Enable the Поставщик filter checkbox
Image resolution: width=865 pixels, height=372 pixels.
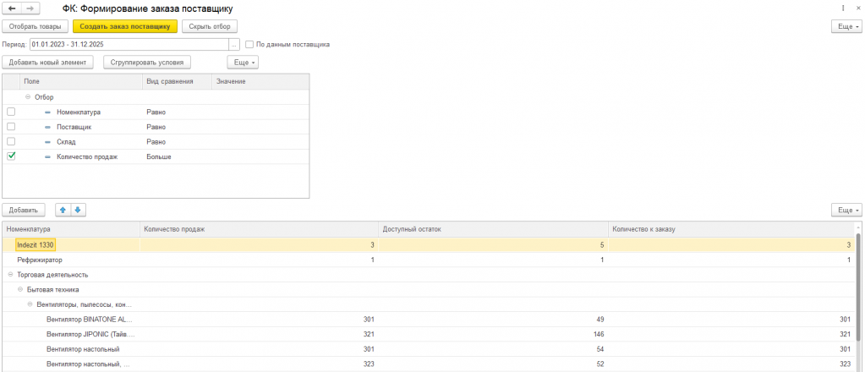(x=11, y=126)
